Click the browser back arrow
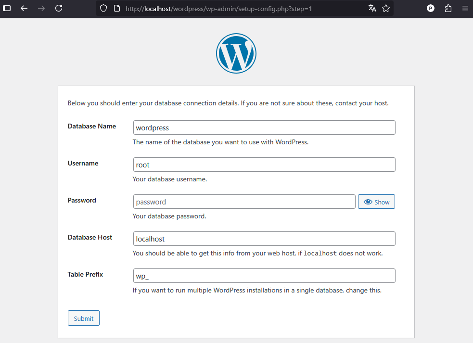The width and height of the screenshot is (473, 343). click(24, 9)
